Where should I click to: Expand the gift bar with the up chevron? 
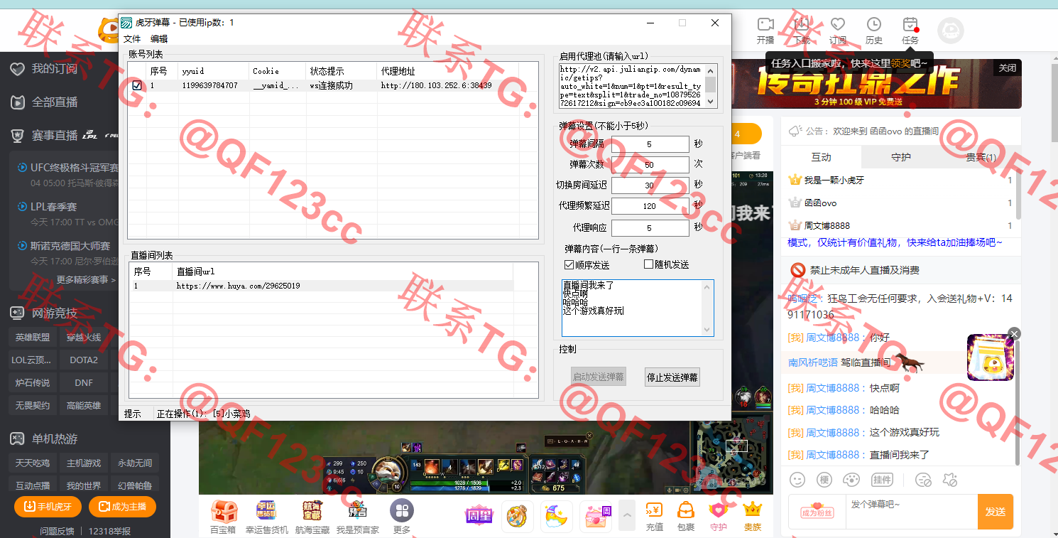(x=626, y=515)
